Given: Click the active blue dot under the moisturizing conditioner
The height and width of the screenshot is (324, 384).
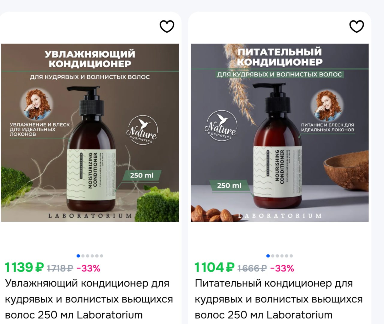Looking at the screenshot, I should pos(78,256).
